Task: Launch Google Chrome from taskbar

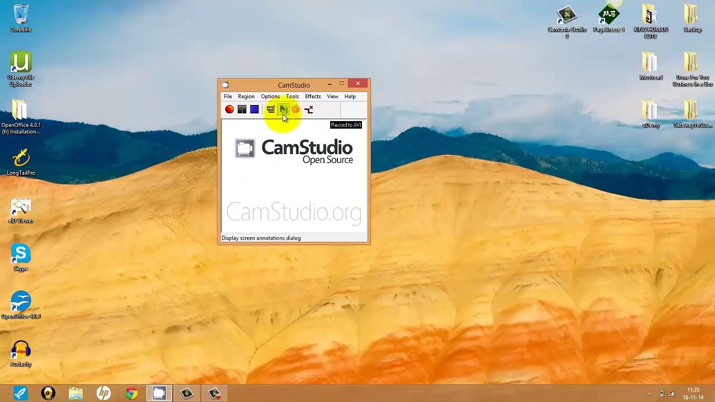Action: click(x=131, y=394)
